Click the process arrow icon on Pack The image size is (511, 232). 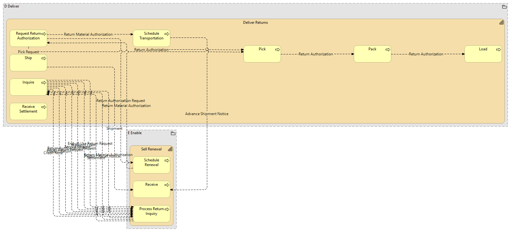click(388, 49)
